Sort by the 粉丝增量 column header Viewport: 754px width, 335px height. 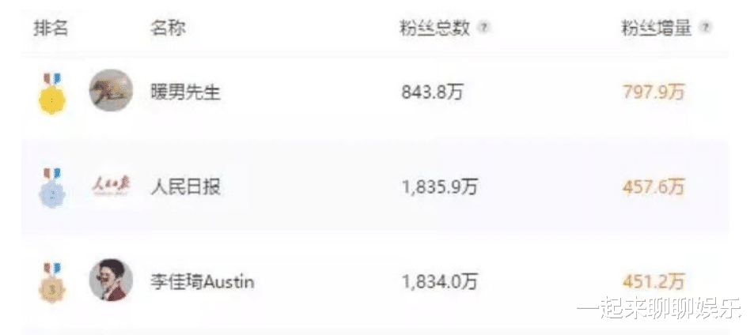click(x=656, y=28)
